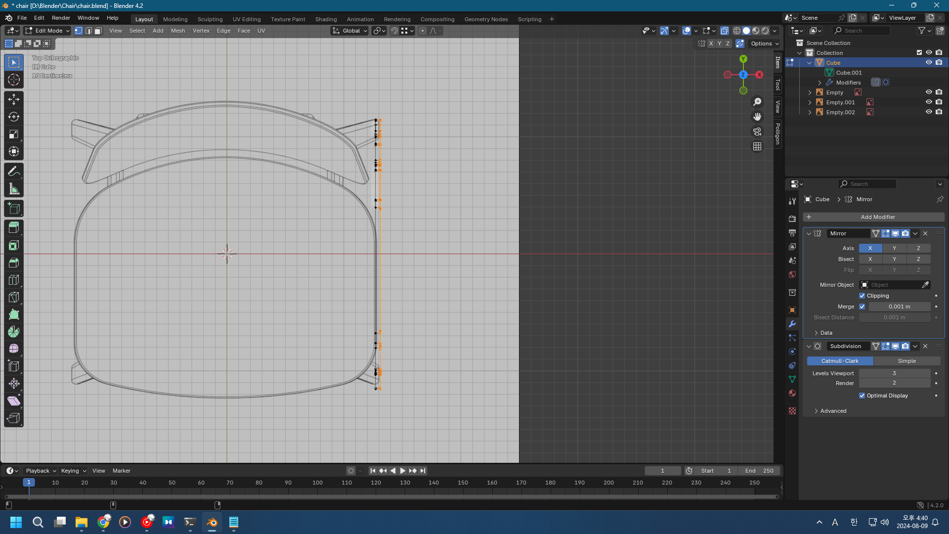Image resolution: width=949 pixels, height=534 pixels.
Task: Select the Rotate tool
Action: 14,117
